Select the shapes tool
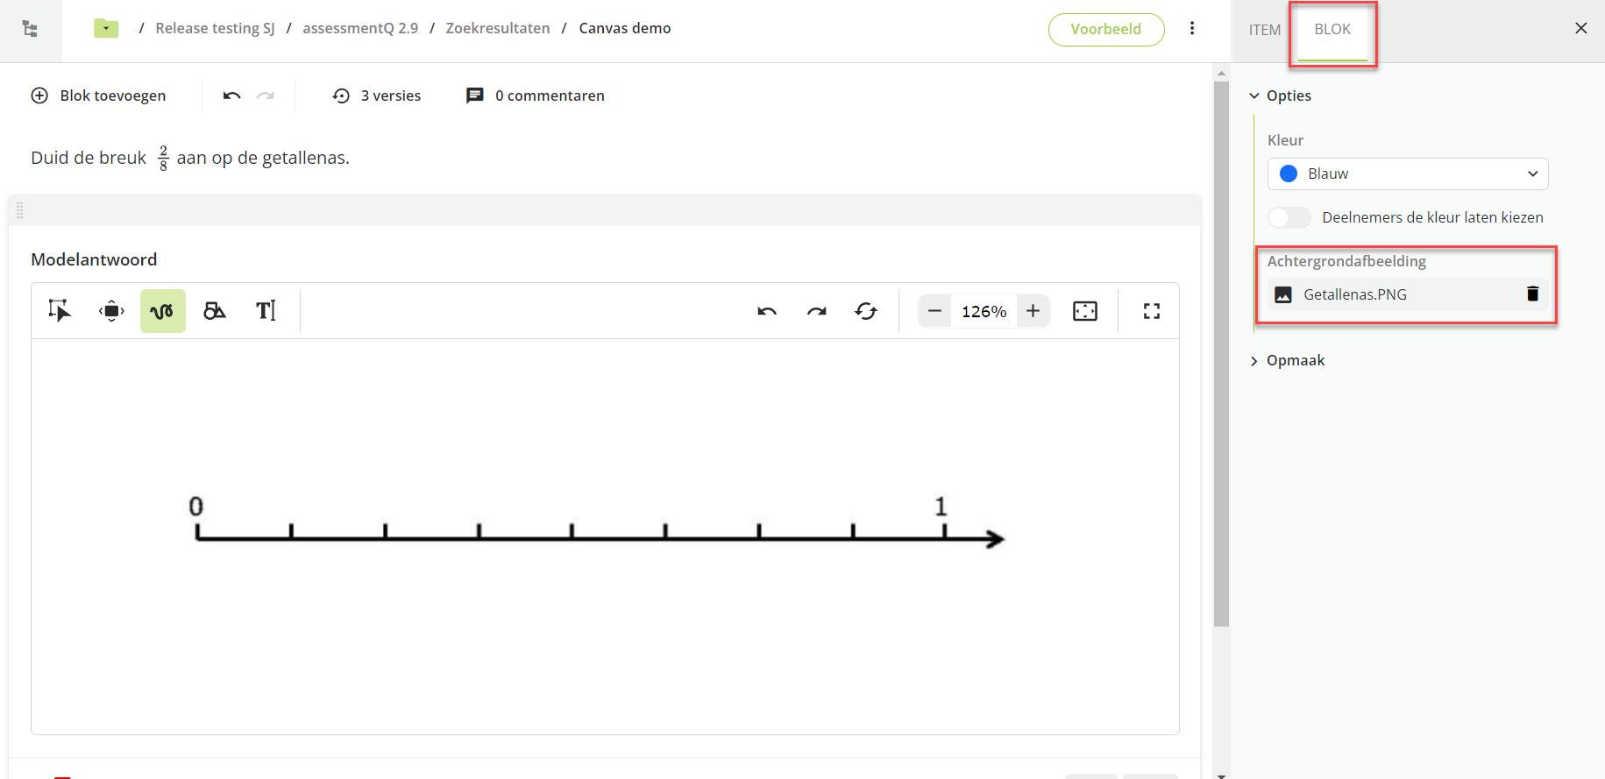Image resolution: width=1605 pixels, height=779 pixels. point(215,311)
